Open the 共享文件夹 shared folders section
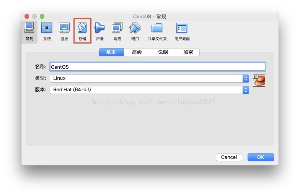Screen dimensions: 300x196 click(157, 31)
